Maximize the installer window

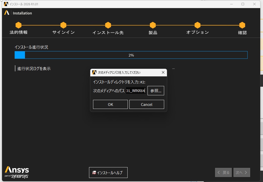point(243,4)
